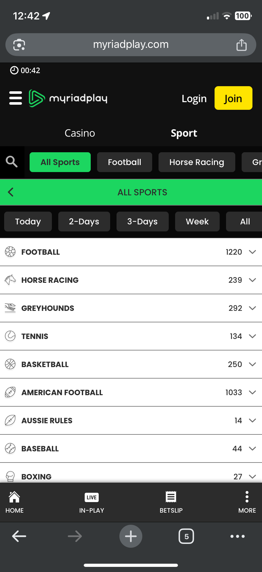Tap the myriadplay.com address bar

pos(131,45)
